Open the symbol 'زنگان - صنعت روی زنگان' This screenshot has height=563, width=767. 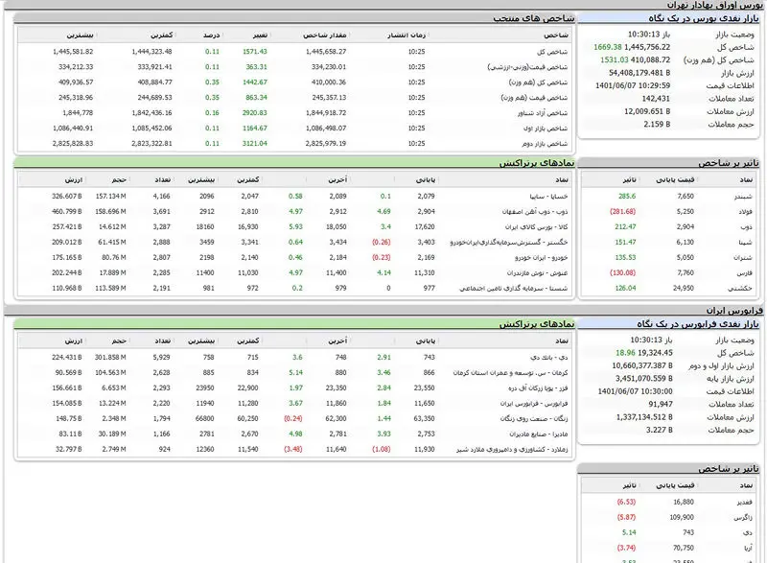(x=534, y=419)
